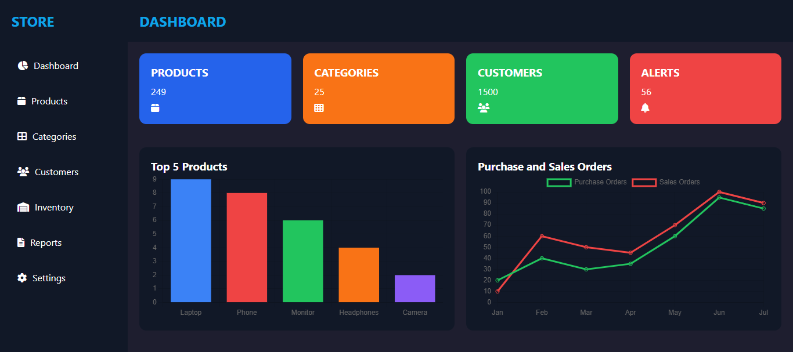Click the users icon on the Customers card
793x352 pixels.
(x=484, y=107)
